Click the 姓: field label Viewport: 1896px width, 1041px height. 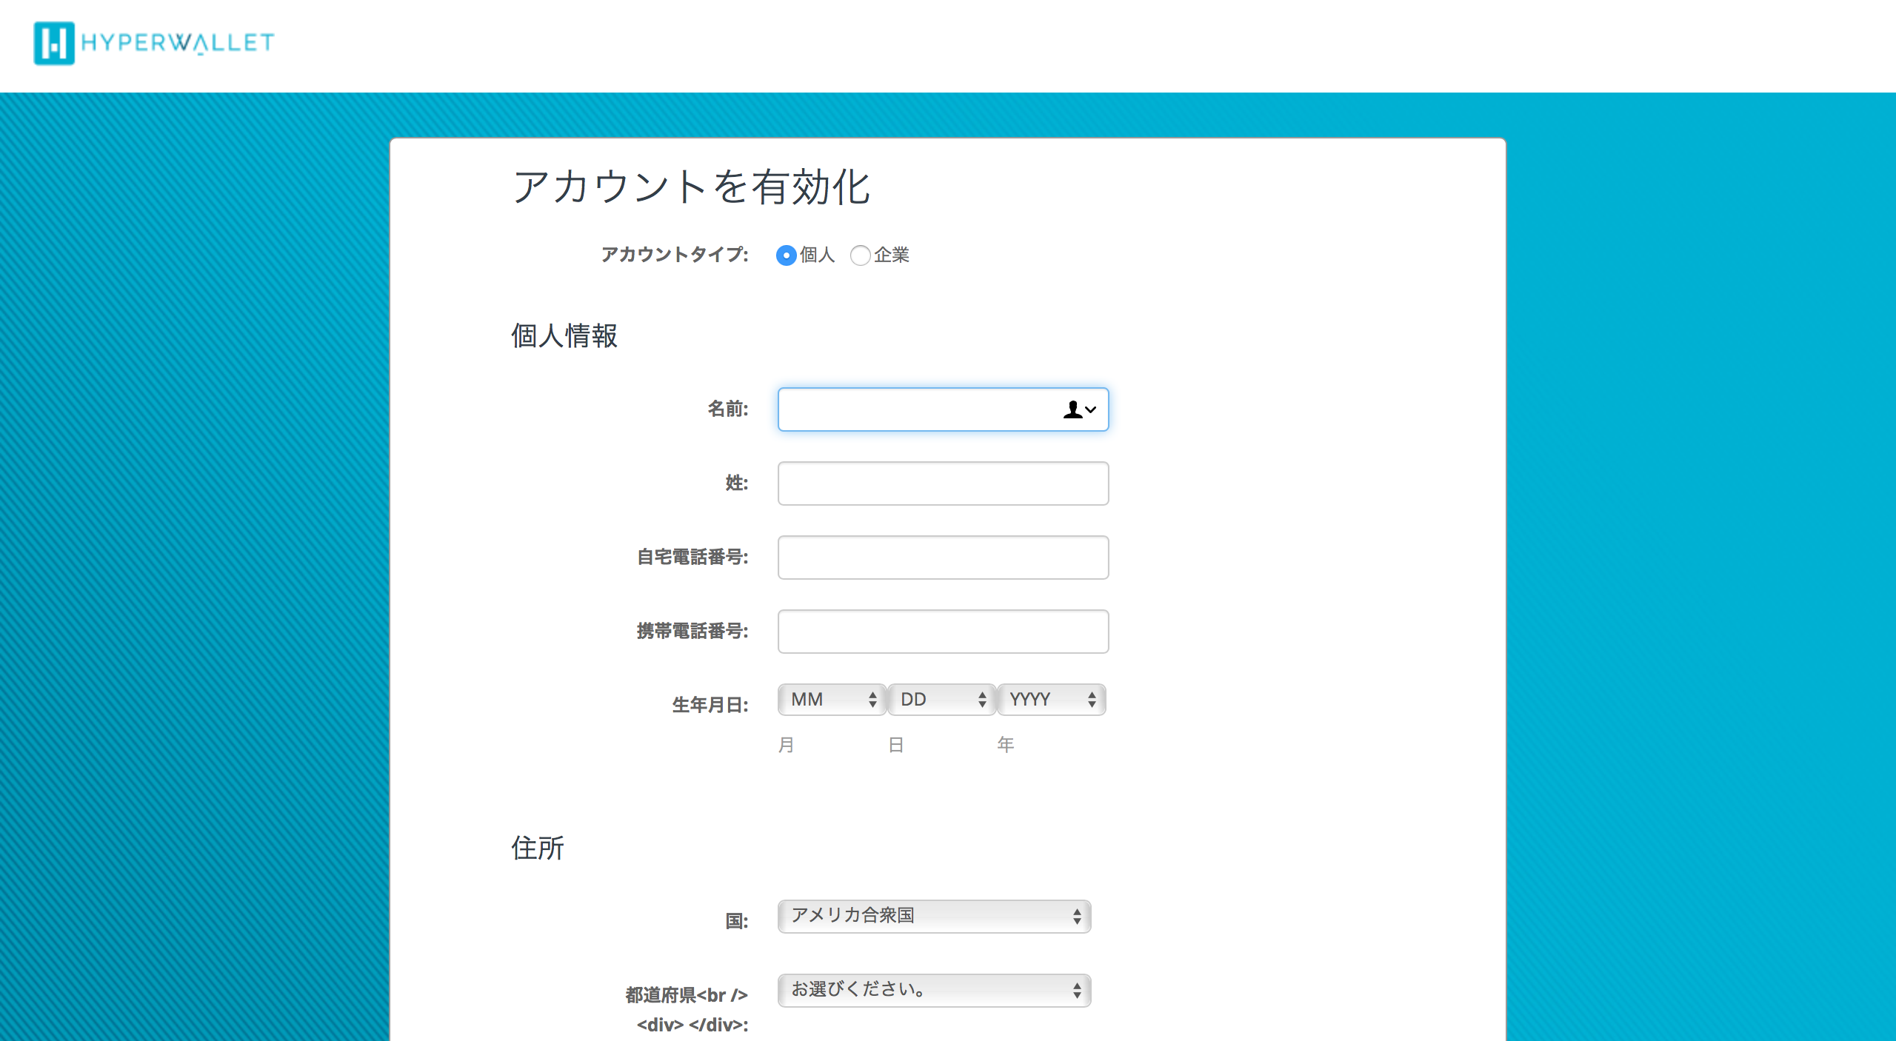737,483
